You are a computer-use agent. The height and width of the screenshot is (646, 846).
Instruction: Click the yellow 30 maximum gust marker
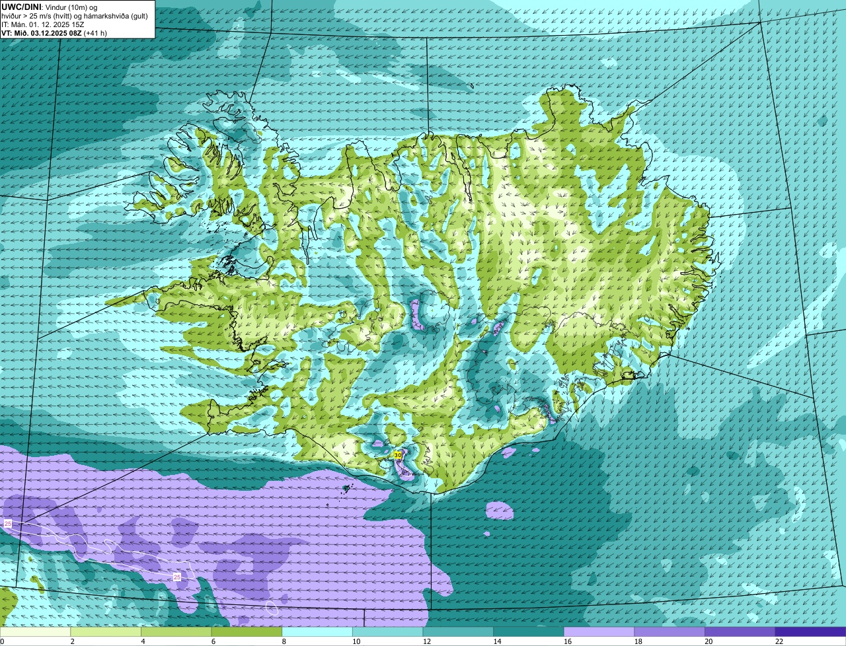click(397, 455)
